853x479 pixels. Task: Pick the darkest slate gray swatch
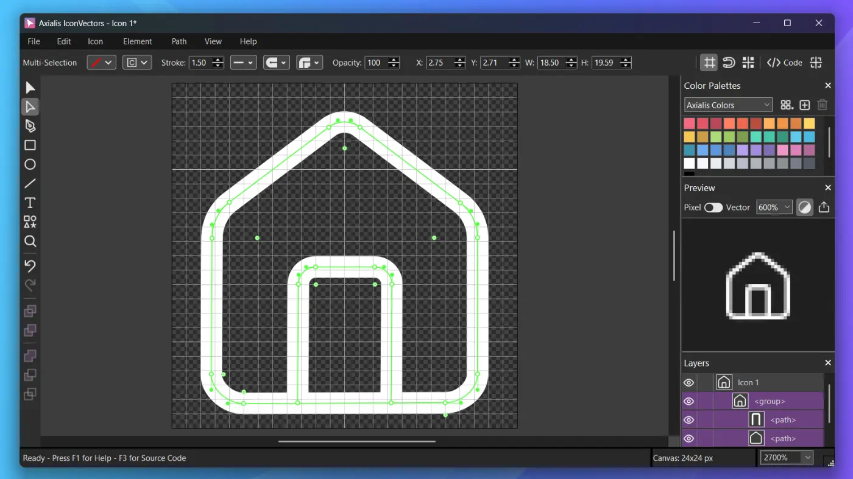pos(809,164)
